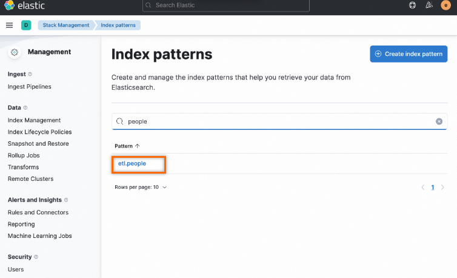Go to page 1 of results

pyautogui.click(x=433, y=188)
